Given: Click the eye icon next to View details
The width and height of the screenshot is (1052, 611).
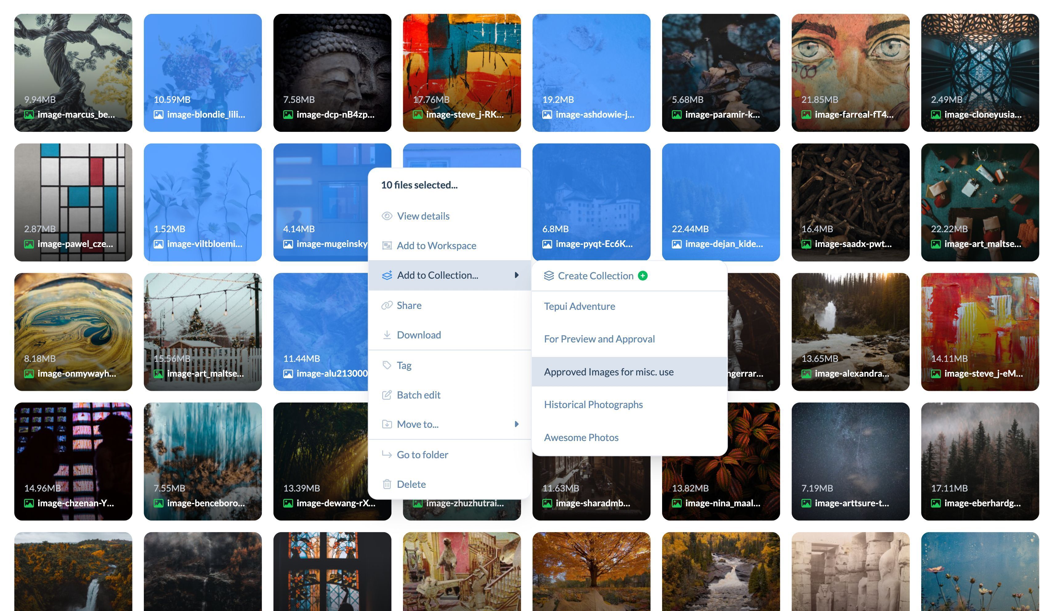Looking at the screenshot, I should point(387,216).
